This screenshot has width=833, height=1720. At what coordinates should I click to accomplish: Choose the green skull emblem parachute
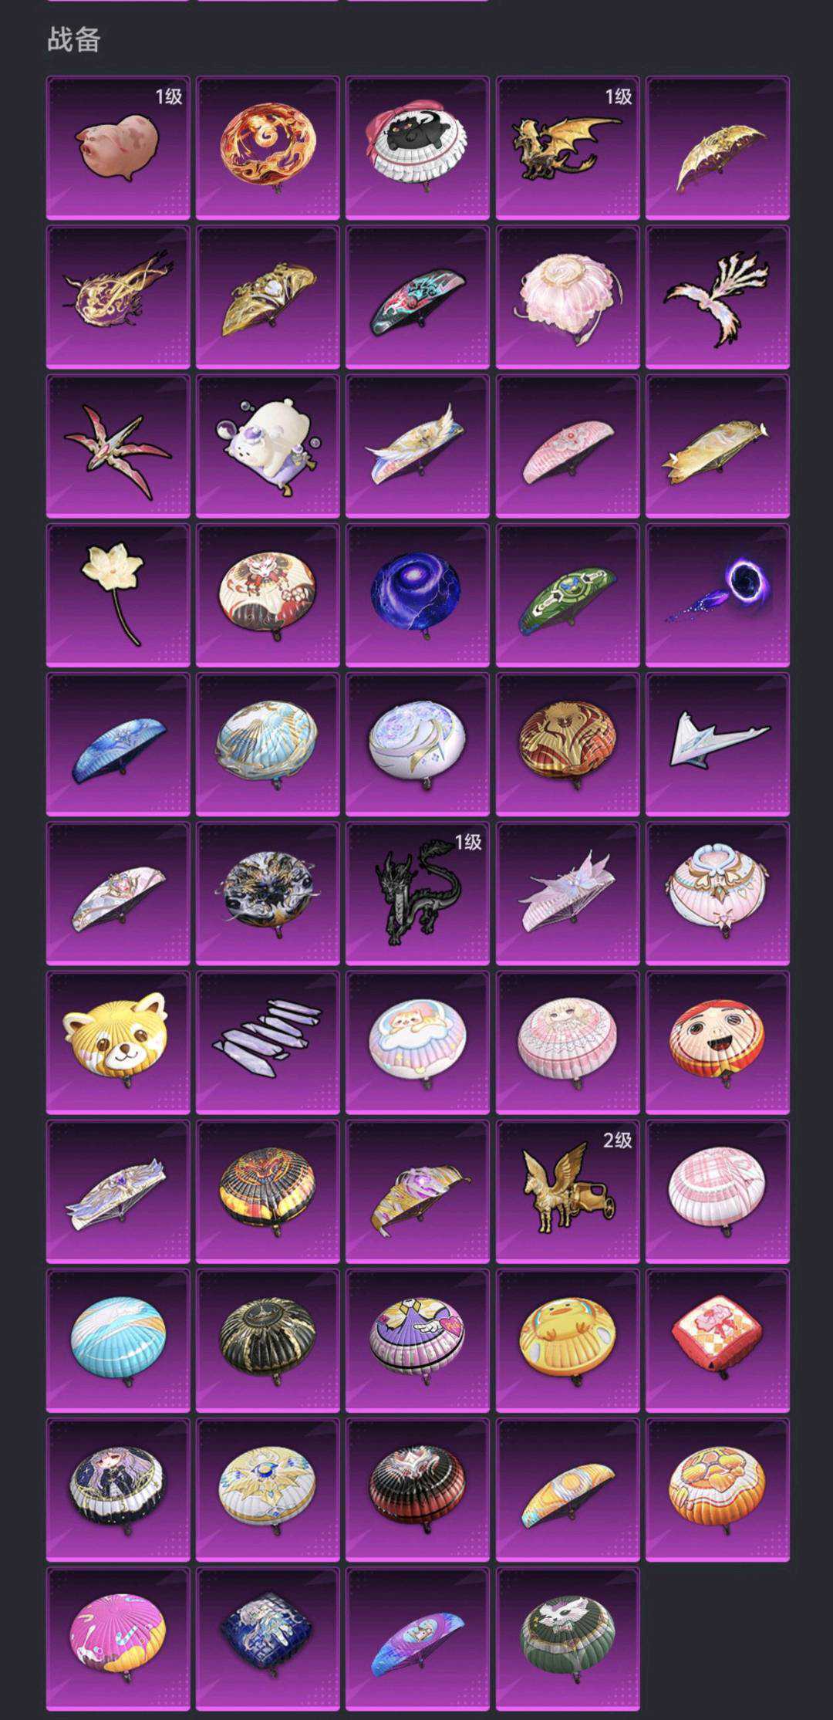568,1640
